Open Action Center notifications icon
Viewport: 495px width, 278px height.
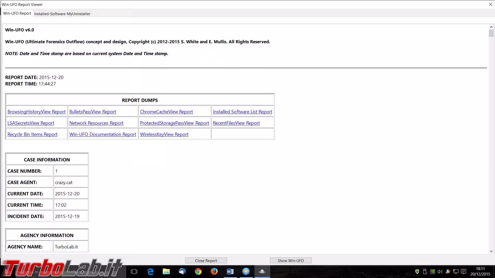tap(464, 272)
